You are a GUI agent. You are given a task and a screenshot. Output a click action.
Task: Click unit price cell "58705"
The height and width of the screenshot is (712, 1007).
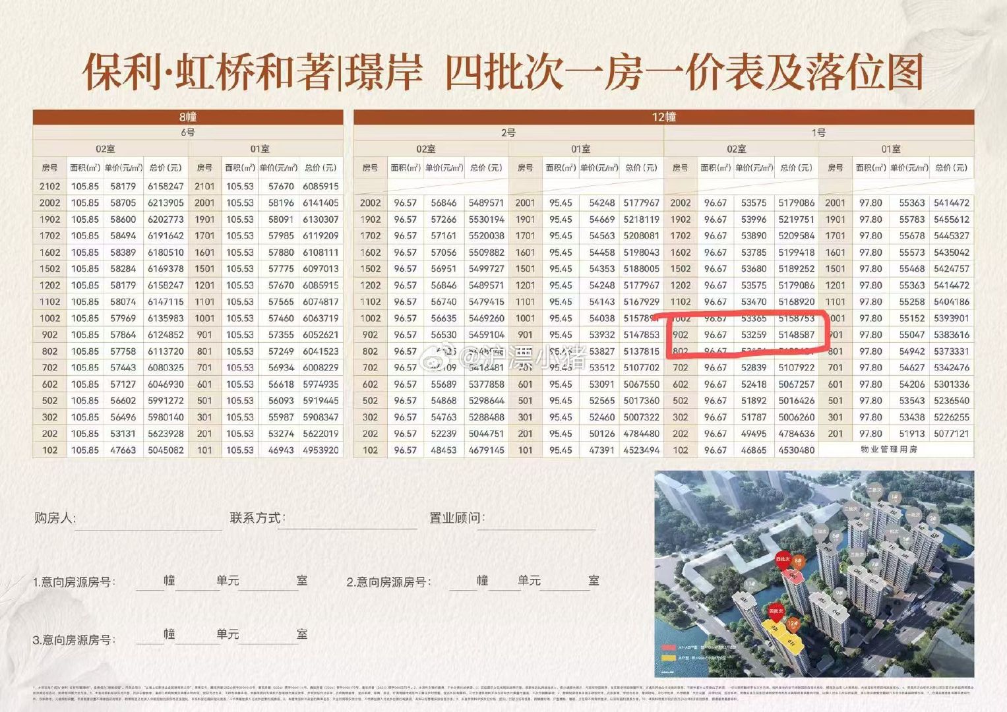click(x=123, y=203)
